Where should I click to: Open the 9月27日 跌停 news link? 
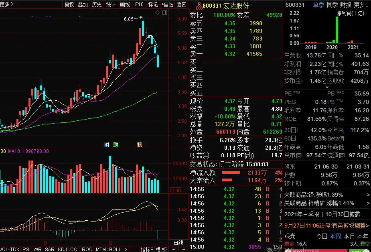[326, 226]
